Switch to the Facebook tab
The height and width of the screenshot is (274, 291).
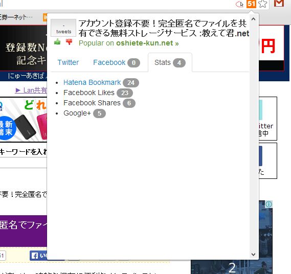point(117,62)
